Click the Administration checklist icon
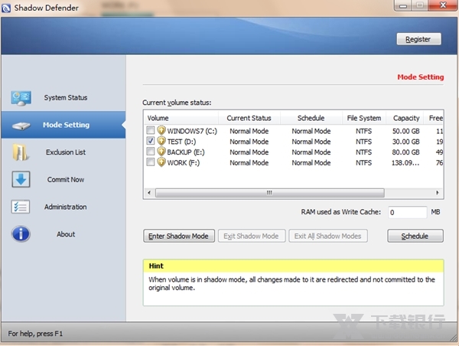This screenshot has width=459, height=346. pyautogui.click(x=21, y=207)
